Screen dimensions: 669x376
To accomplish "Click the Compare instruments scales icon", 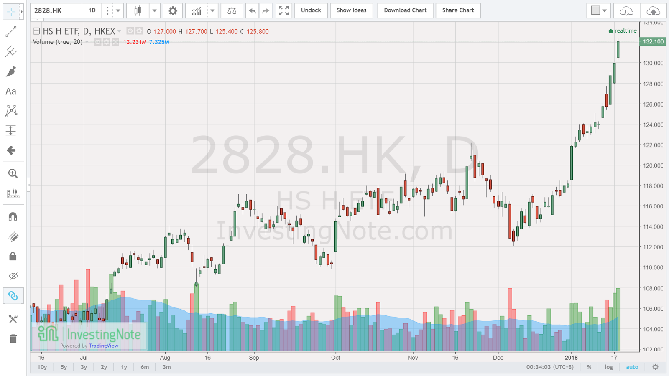I will 232,10.
